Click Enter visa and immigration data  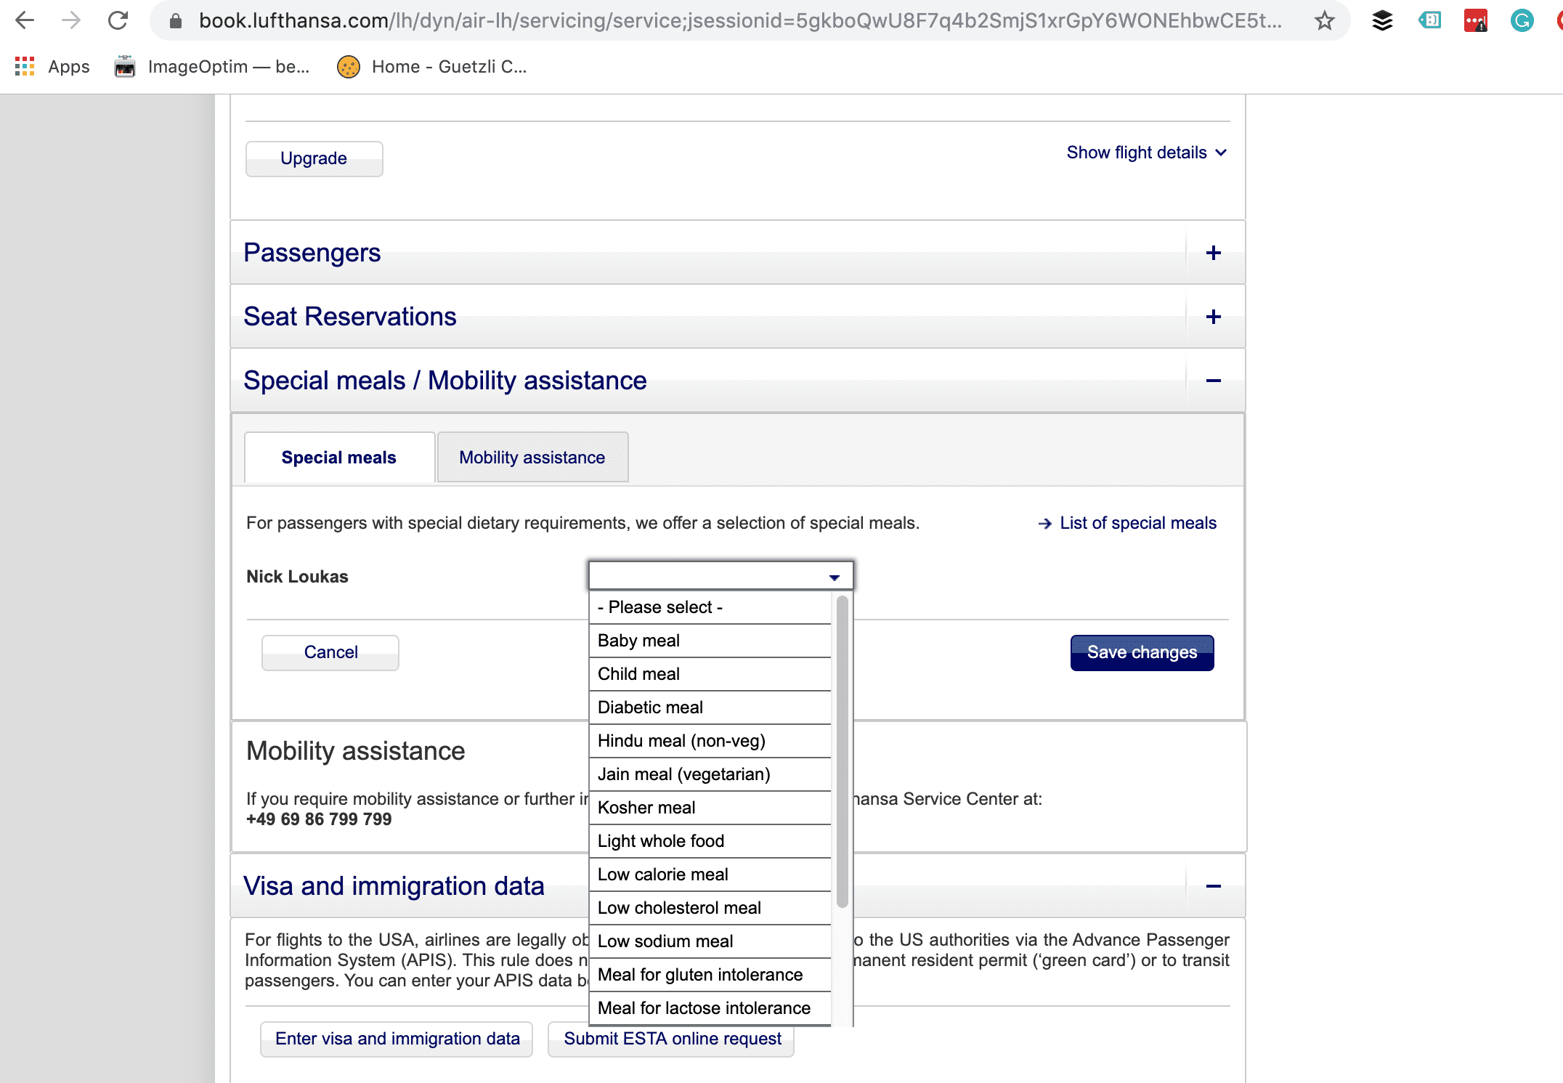pyautogui.click(x=397, y=1039)
